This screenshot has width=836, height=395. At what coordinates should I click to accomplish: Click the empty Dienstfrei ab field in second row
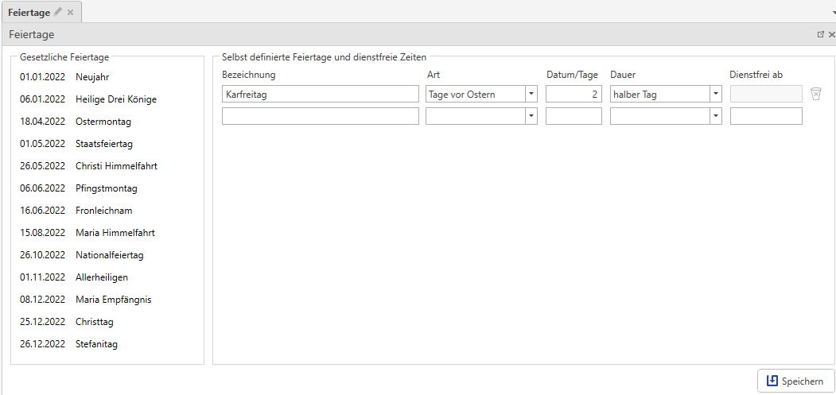pos(765,116)
